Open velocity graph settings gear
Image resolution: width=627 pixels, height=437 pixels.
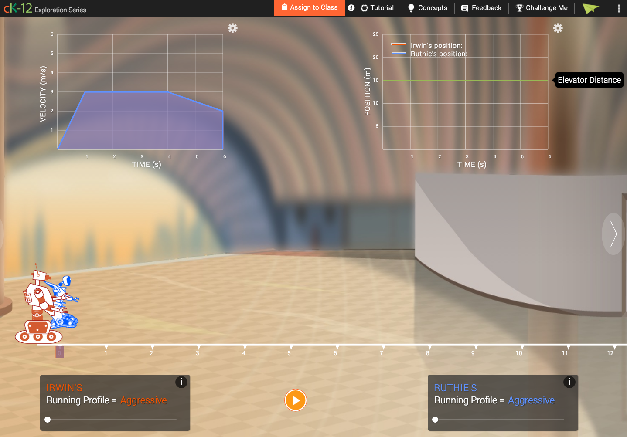point(232,28)
